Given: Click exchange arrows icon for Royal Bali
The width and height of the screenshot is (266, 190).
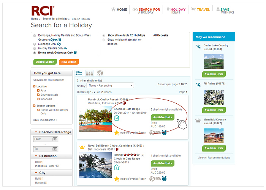Looking at the screenshot, I should click(152, 179).
